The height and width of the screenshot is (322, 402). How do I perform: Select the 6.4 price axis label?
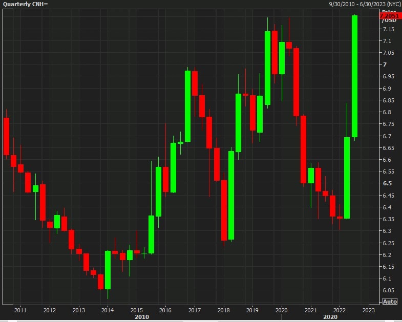[x=387, y=207]
